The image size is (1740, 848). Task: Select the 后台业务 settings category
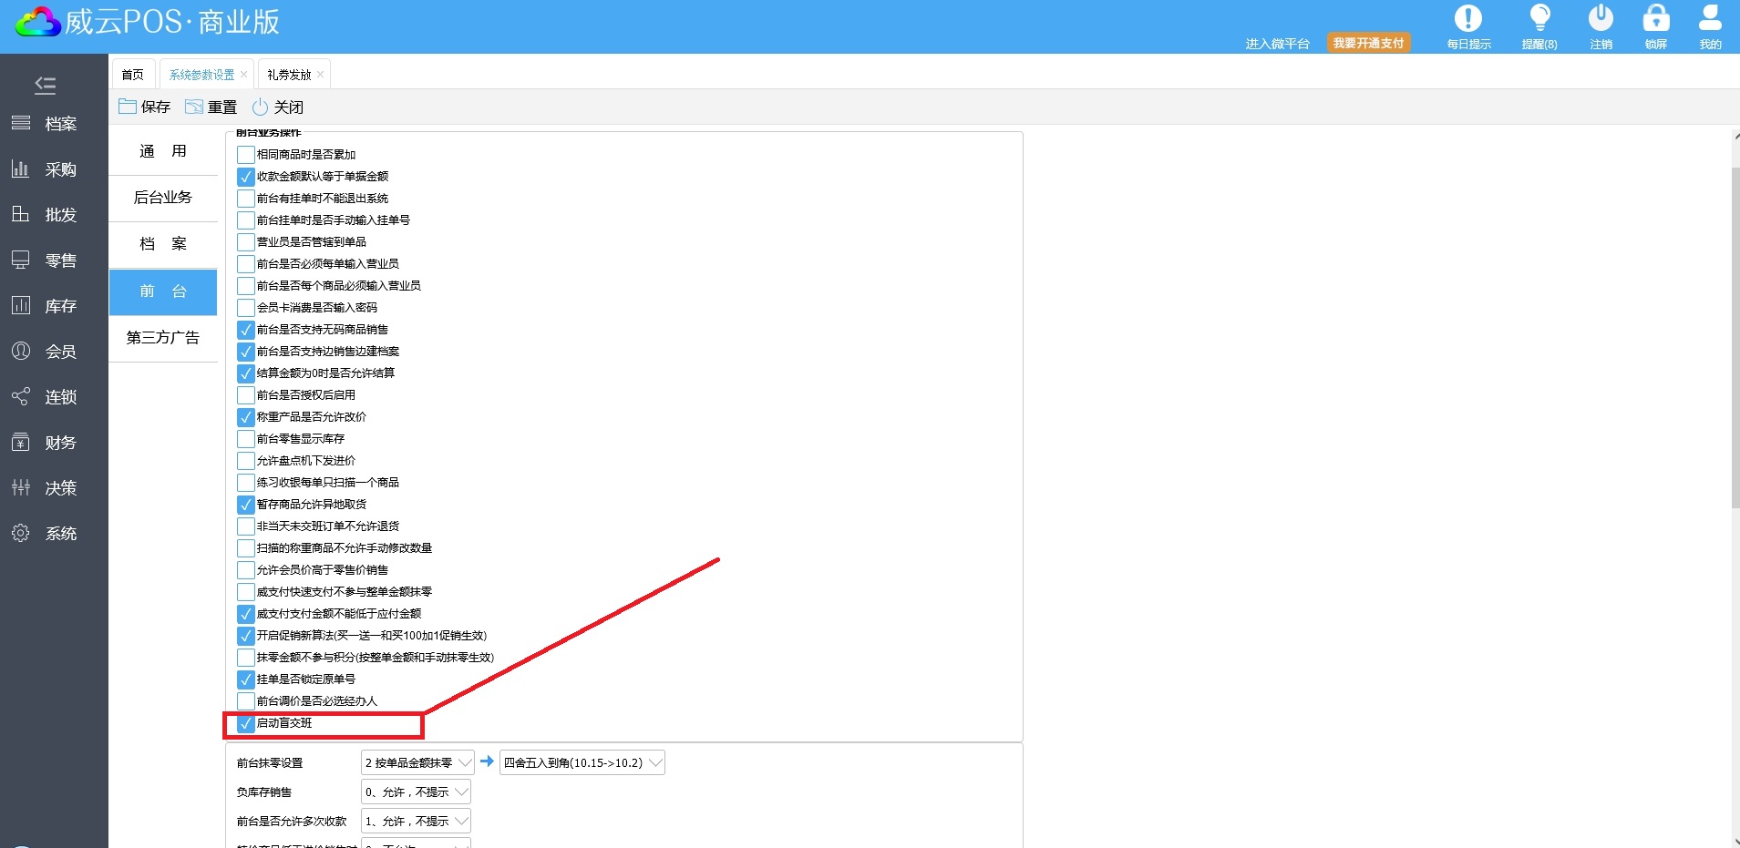163,198
